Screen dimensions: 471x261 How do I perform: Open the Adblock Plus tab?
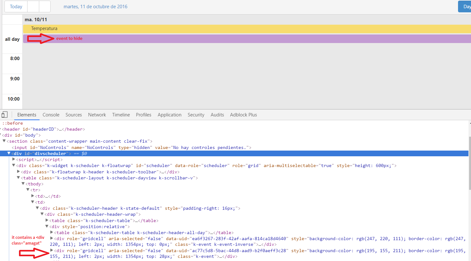244,115
